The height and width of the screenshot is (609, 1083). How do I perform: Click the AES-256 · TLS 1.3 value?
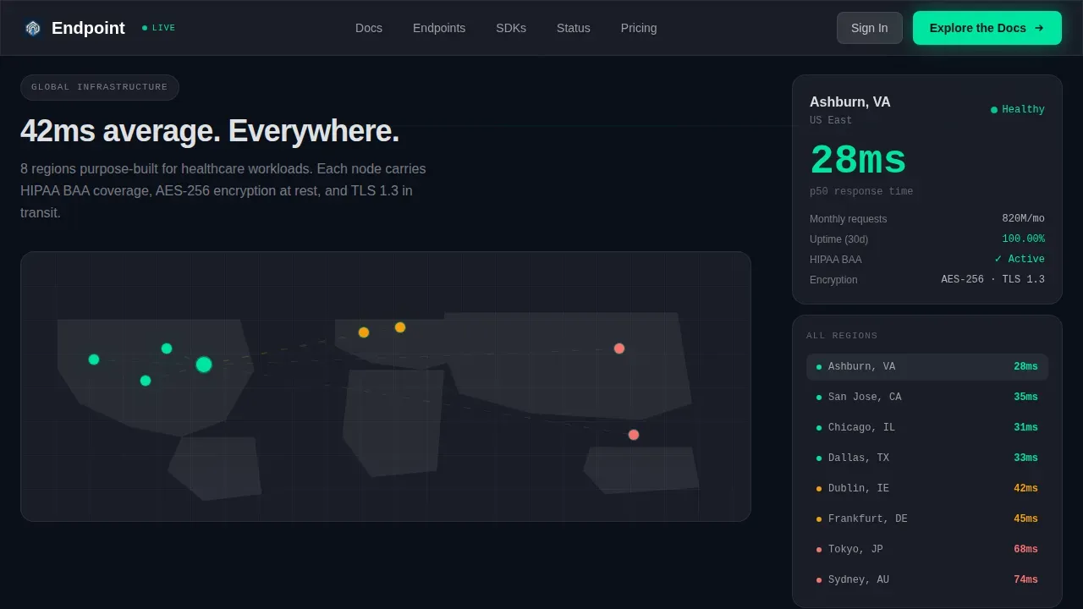coord(992,280)
